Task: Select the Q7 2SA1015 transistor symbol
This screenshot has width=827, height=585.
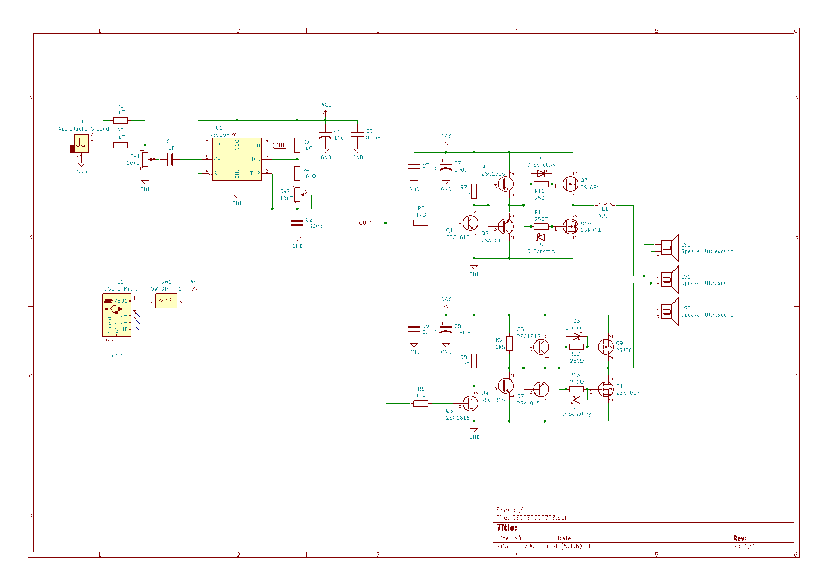Action: tap(541, 389)
